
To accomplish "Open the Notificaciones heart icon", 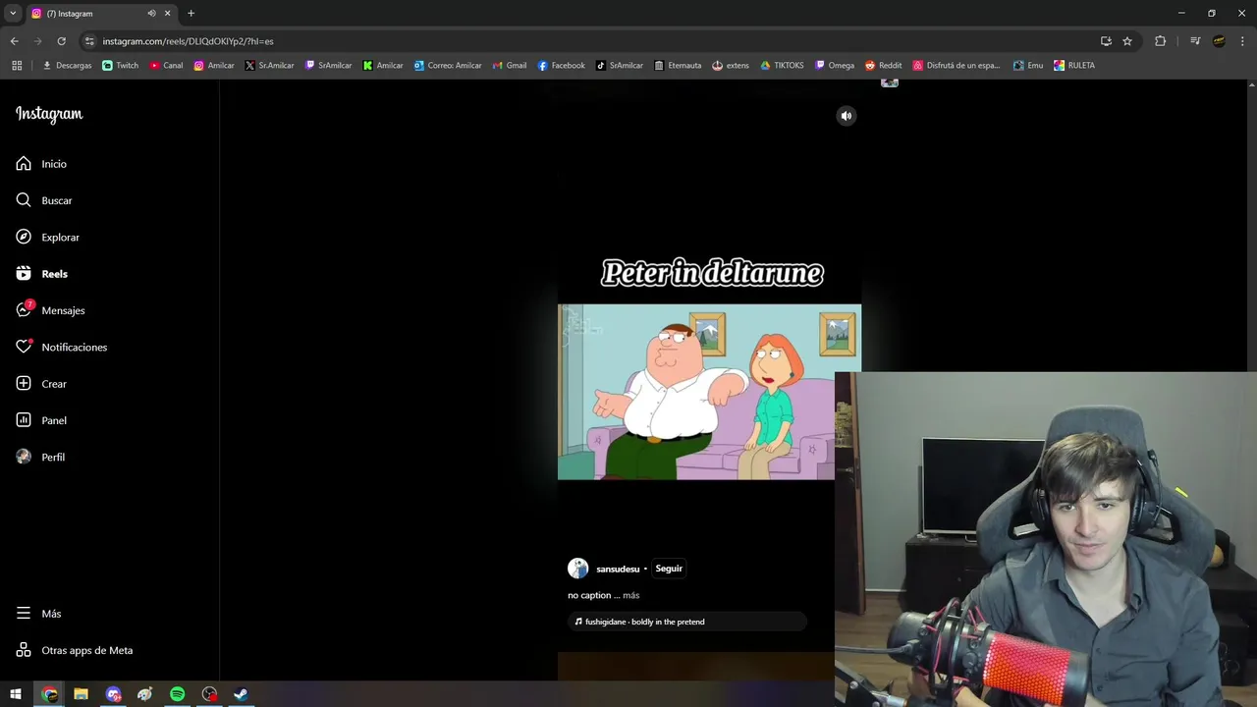I will click(x=24, y=348).
